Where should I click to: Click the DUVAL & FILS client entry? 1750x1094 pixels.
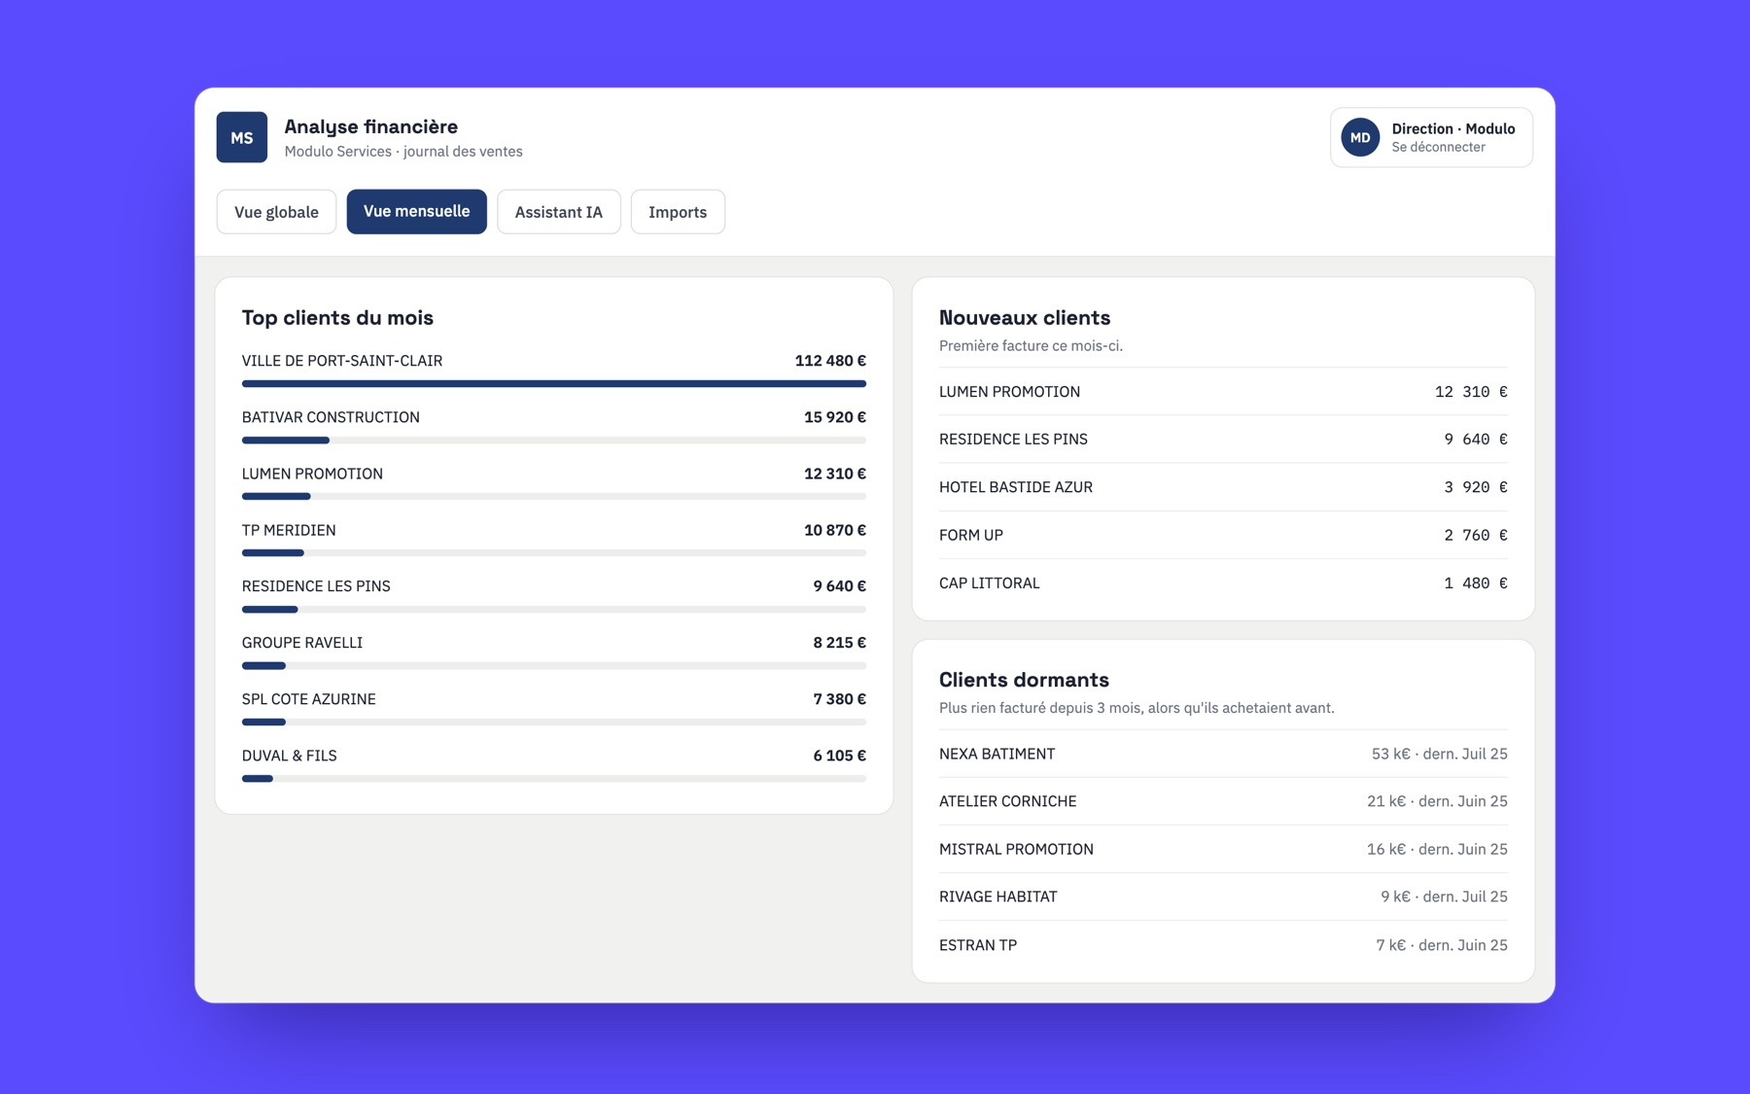(x=554, y=764)
